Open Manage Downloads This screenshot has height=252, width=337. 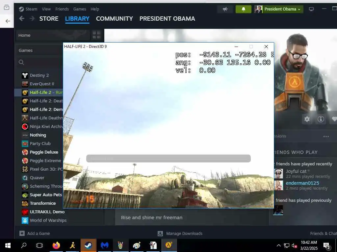coord(180,233)
